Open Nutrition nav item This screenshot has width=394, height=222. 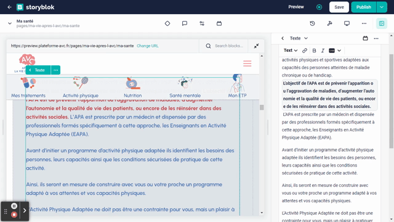[133, 88]
